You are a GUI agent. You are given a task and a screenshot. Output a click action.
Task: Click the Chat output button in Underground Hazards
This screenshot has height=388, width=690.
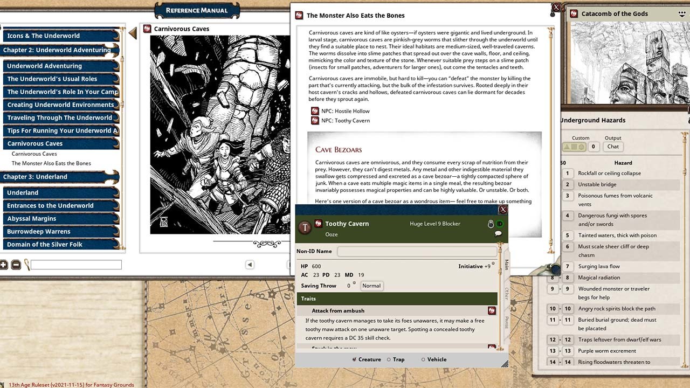612,147
